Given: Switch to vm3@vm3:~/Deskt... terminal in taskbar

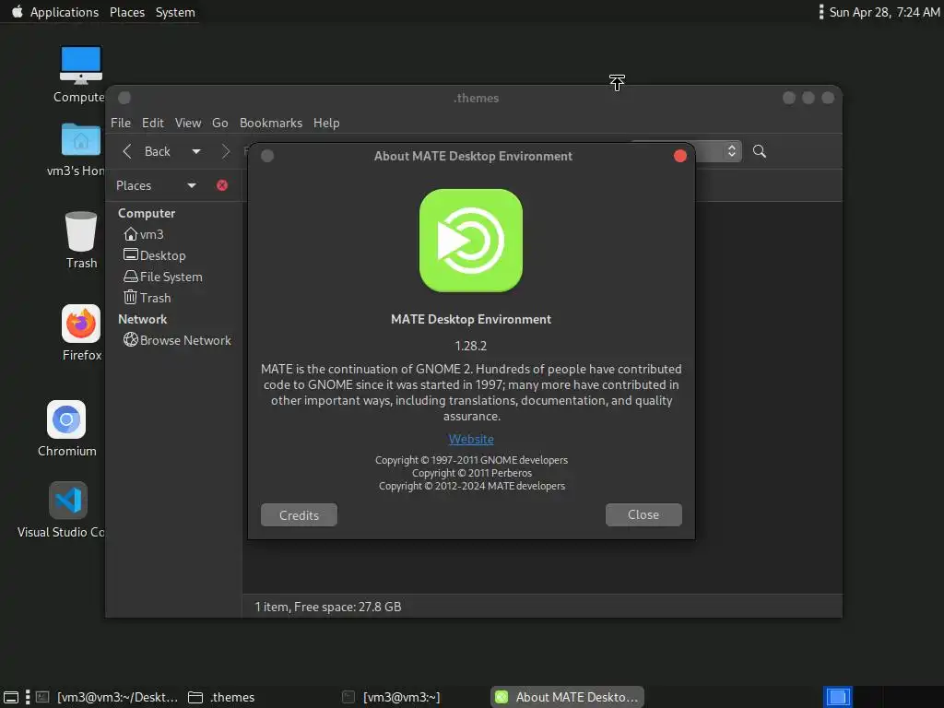Looking at the screenshot, I should [107, 697].
